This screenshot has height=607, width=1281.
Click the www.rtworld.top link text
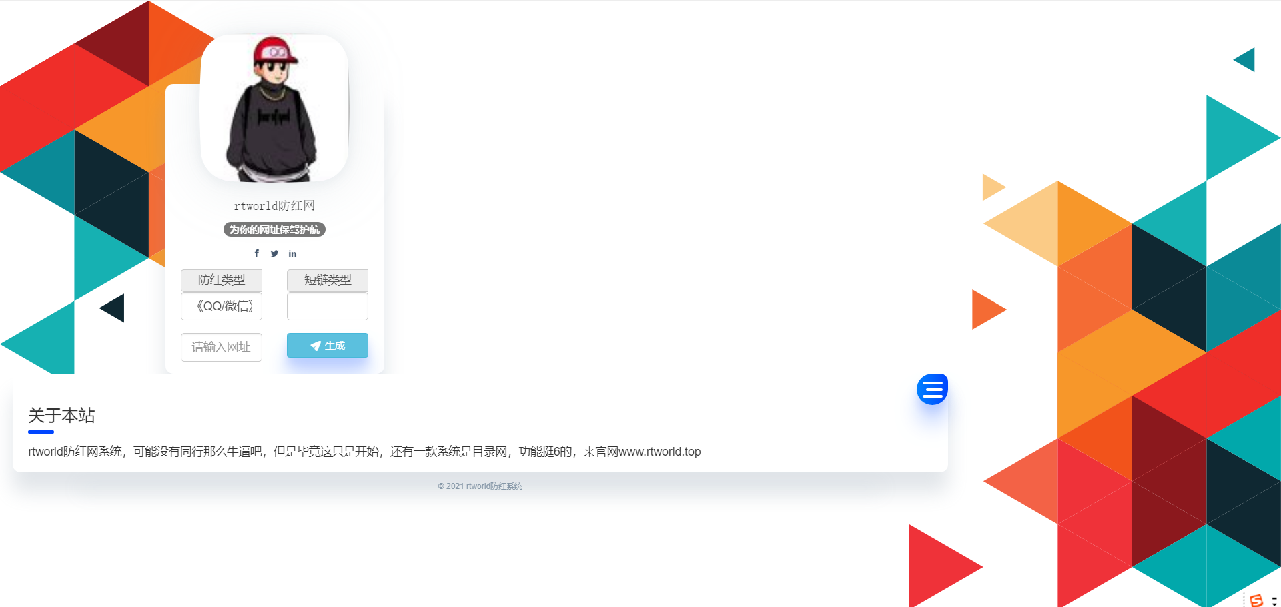coord(659,452)
